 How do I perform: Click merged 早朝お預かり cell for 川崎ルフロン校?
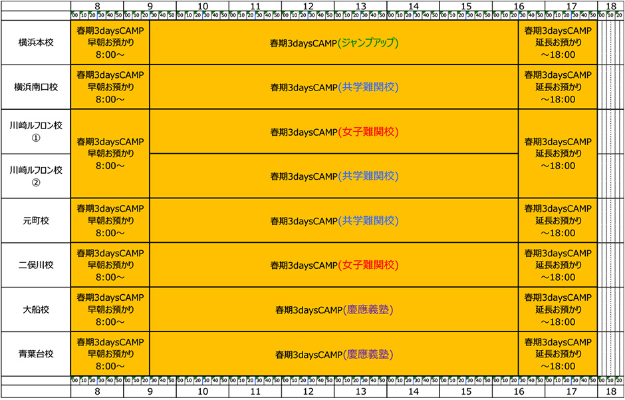coord(110,154)
